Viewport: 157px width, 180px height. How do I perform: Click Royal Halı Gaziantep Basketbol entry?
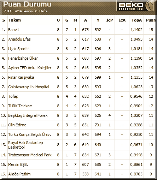coord(25,145)
